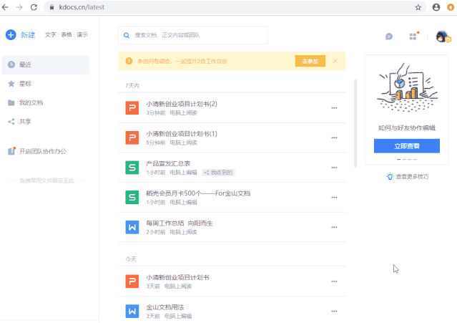Click the share icon beside 共享

(x=11, y=122)
